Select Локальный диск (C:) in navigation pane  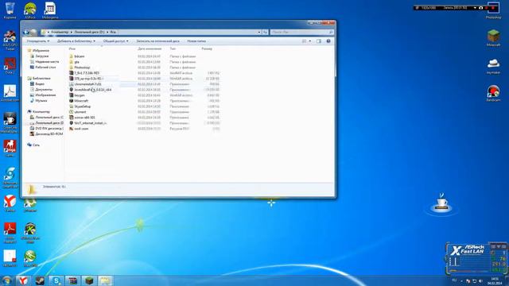(x=49, y=117)
